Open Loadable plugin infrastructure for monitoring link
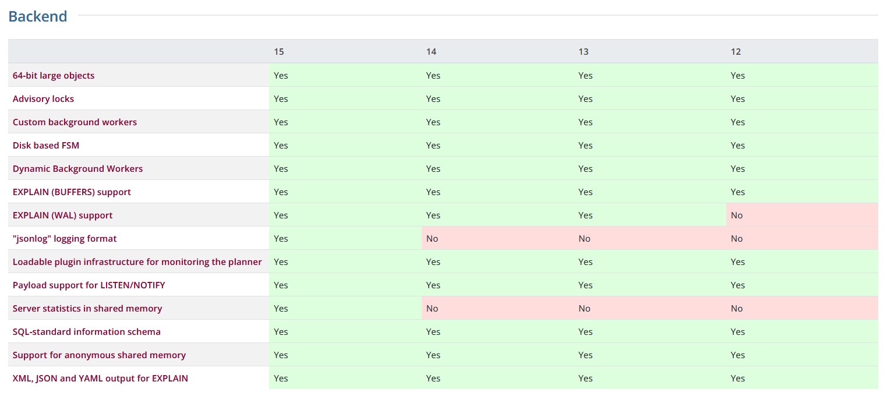887x396 pixels. pos(137,262)
